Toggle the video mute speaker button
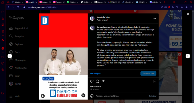The image size is (194, 103). pyautogui.click(x=83, y=95)
